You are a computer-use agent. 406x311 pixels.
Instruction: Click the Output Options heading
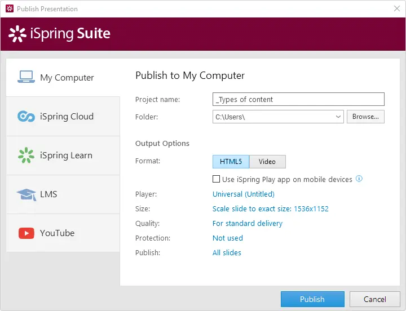click(162, 143)
